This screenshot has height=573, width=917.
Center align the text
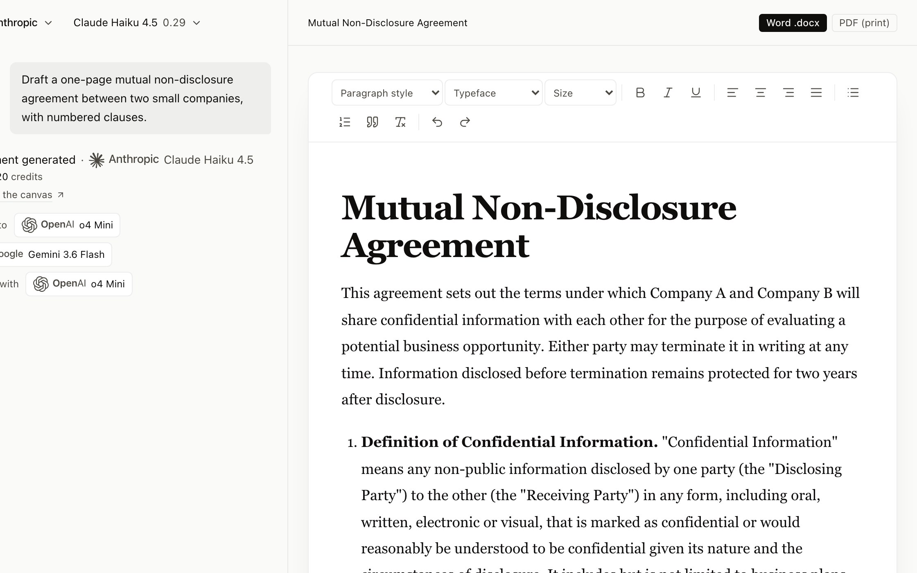coord(760,93)
